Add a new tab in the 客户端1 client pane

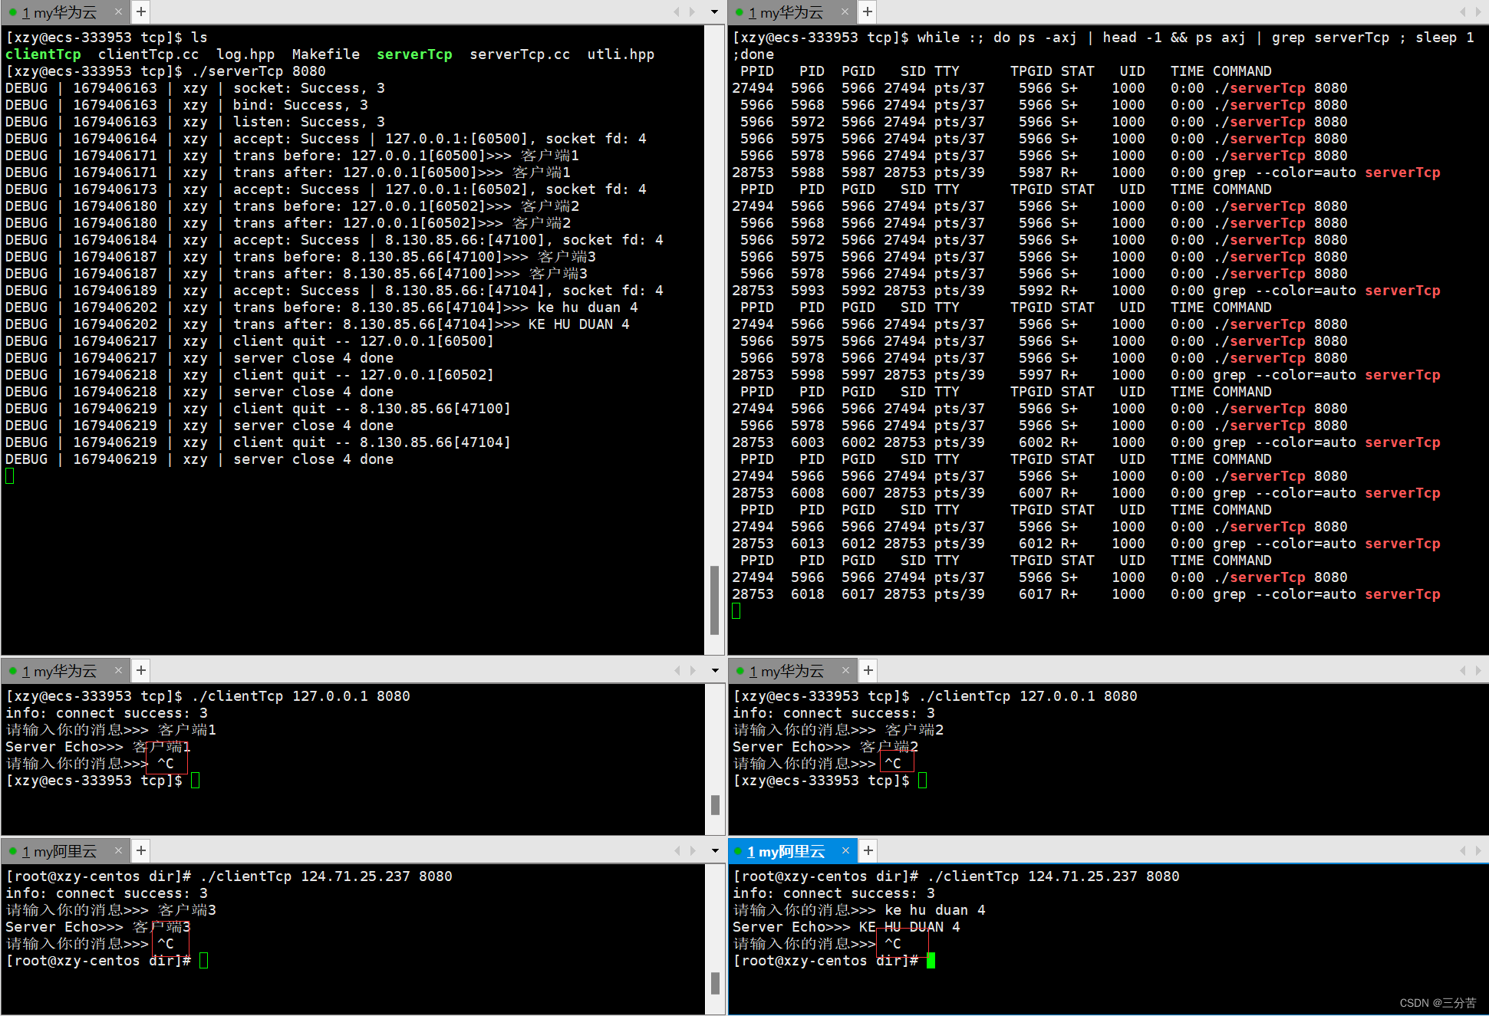pyautogui.click(x=141, y=670)
